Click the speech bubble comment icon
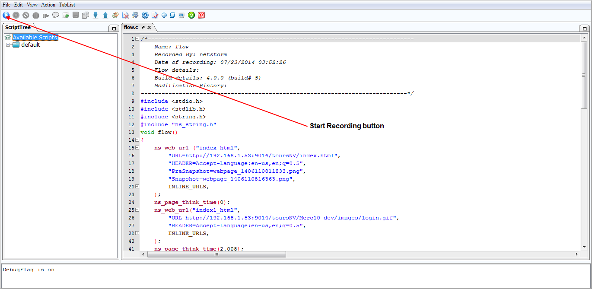The image size is (592, 289). pos(56,15)
